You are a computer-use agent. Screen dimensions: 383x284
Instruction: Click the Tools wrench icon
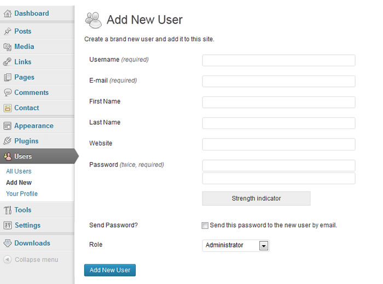pyautogui.click(x=8, y=210)
